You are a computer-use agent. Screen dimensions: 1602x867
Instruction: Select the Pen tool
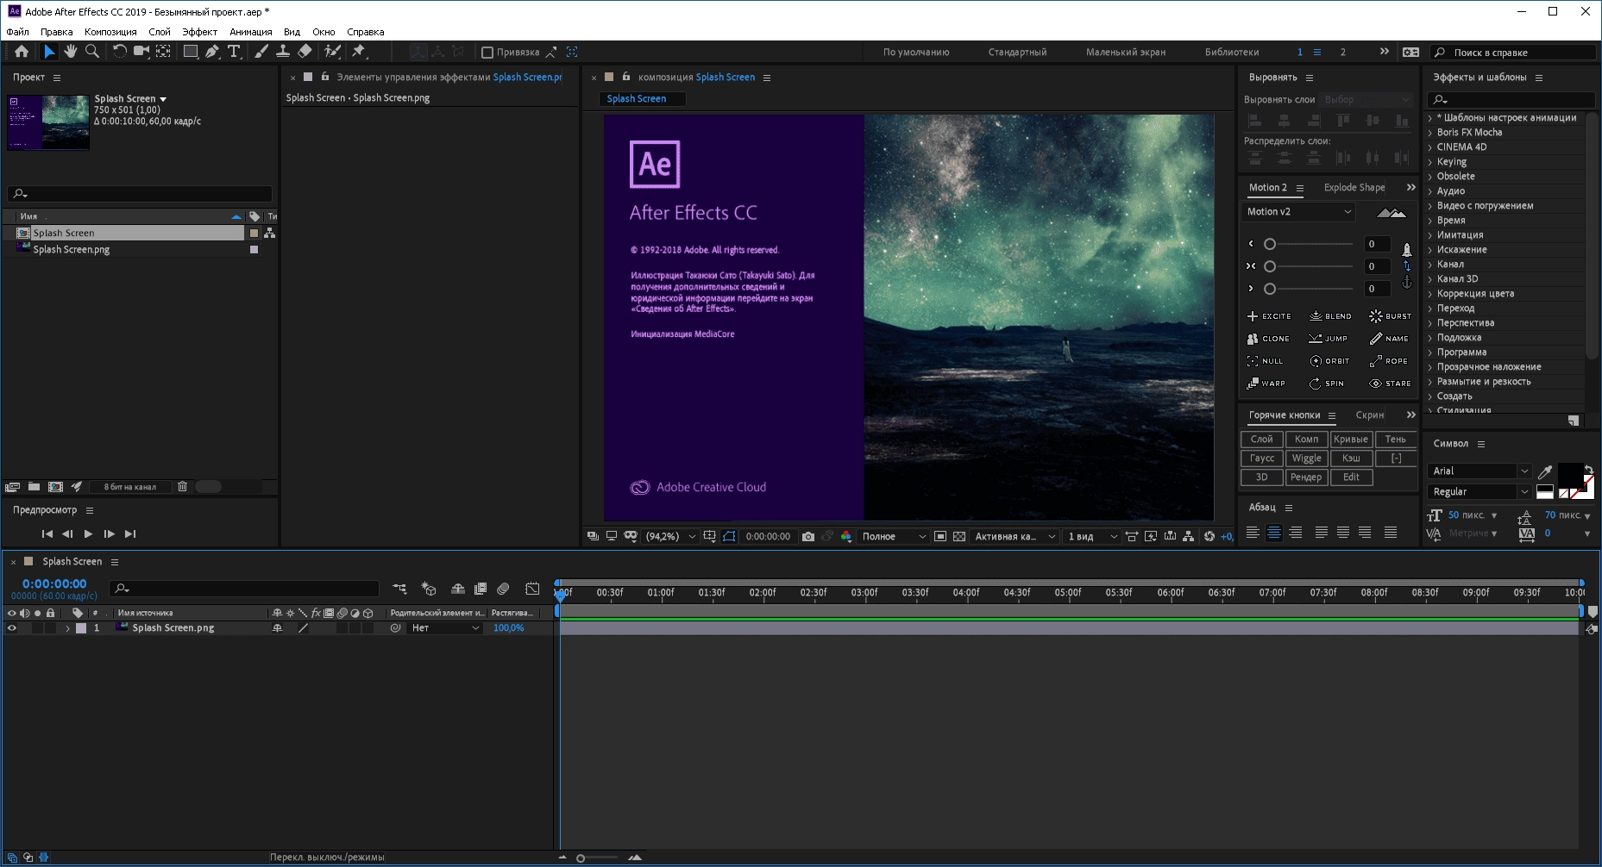coord(212,52)
